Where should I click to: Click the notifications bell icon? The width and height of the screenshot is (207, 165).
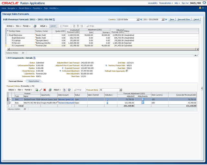click(200, 8)
